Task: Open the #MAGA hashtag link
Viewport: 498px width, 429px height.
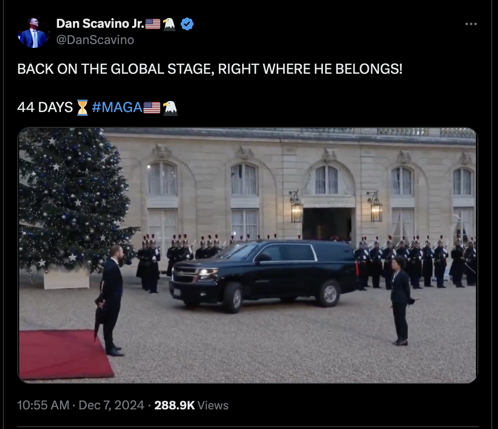Action: click(x=117, y=107)
